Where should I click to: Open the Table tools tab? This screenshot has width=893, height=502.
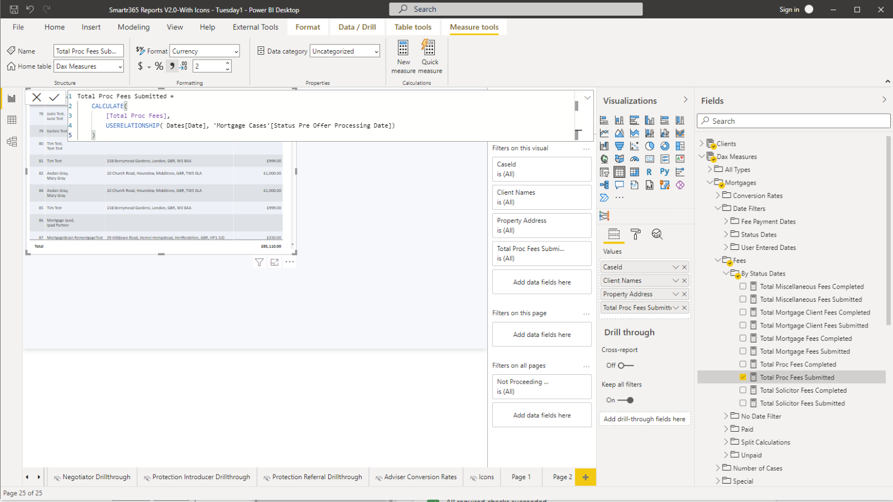413,27
